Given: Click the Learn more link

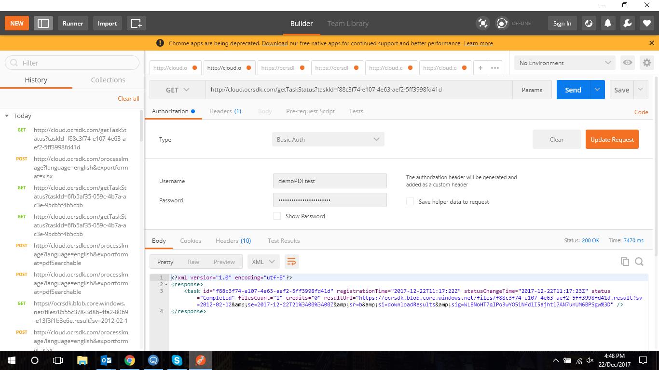Looking at the screenshot, I should [478, 43].
